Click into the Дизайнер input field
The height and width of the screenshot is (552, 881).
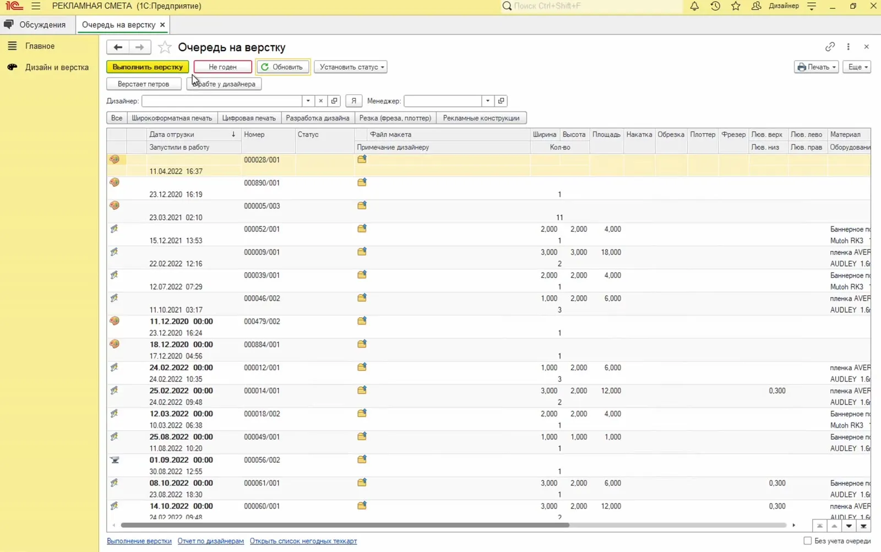(222, 101)
